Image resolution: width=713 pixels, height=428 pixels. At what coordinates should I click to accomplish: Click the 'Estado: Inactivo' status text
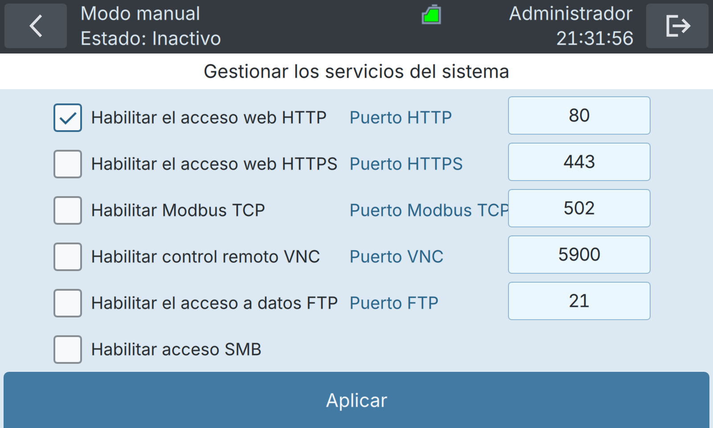point(151,38)
